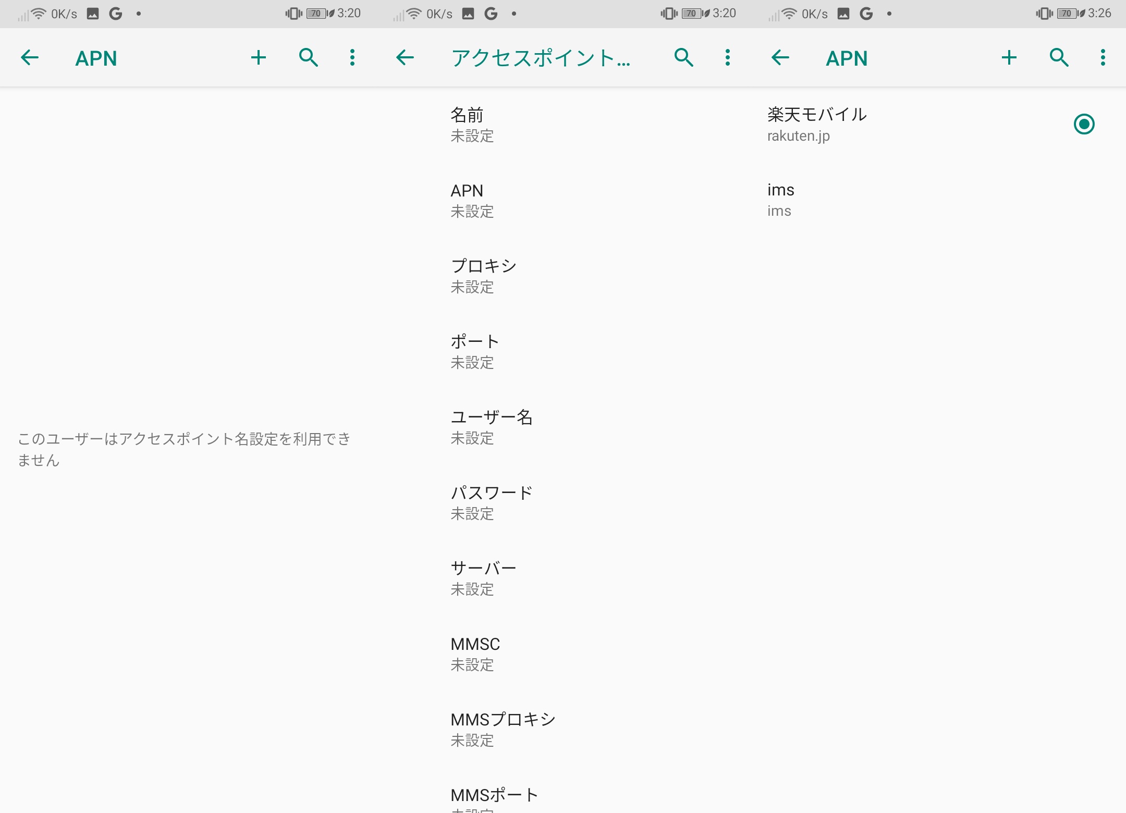This screenshot has width=1126, height=813.
Task: Go back from the left APN screen
Action: point(30,57)
